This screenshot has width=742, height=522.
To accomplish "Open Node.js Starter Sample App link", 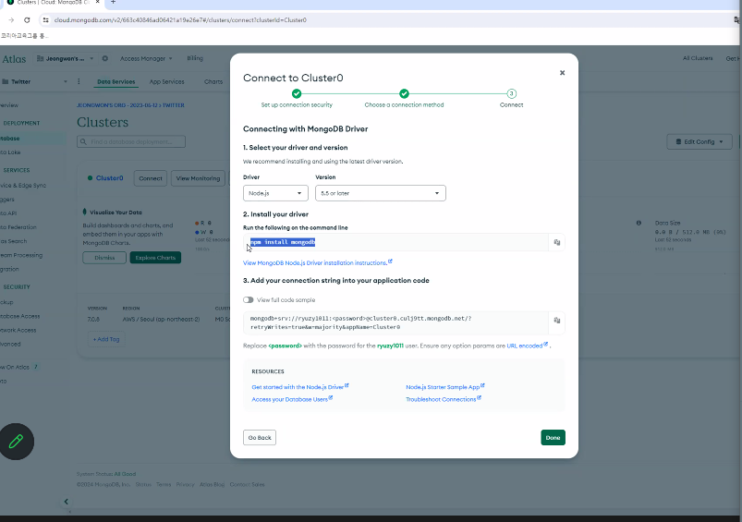I will pos(444,387).
